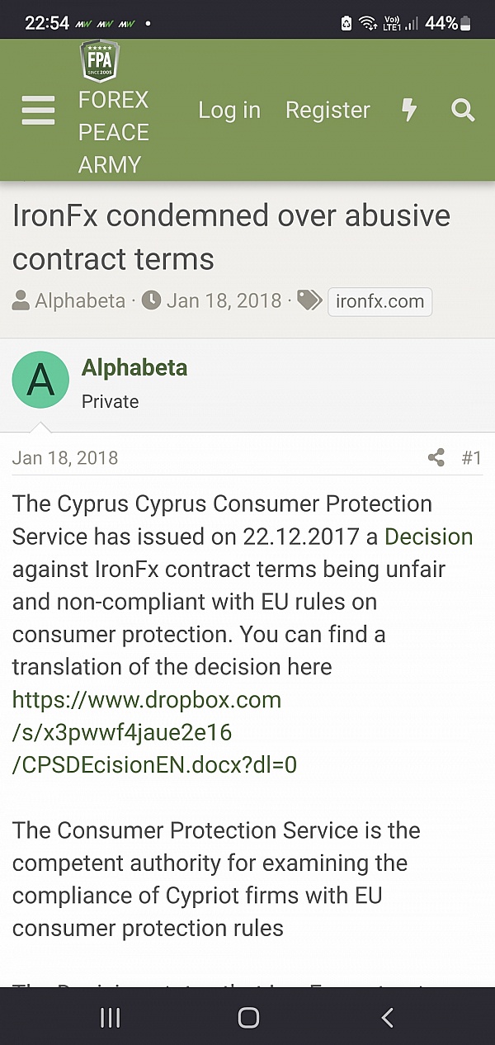Tap the thread title heading
Screen dimensions: 495x1045
click(x=231, y=237)
